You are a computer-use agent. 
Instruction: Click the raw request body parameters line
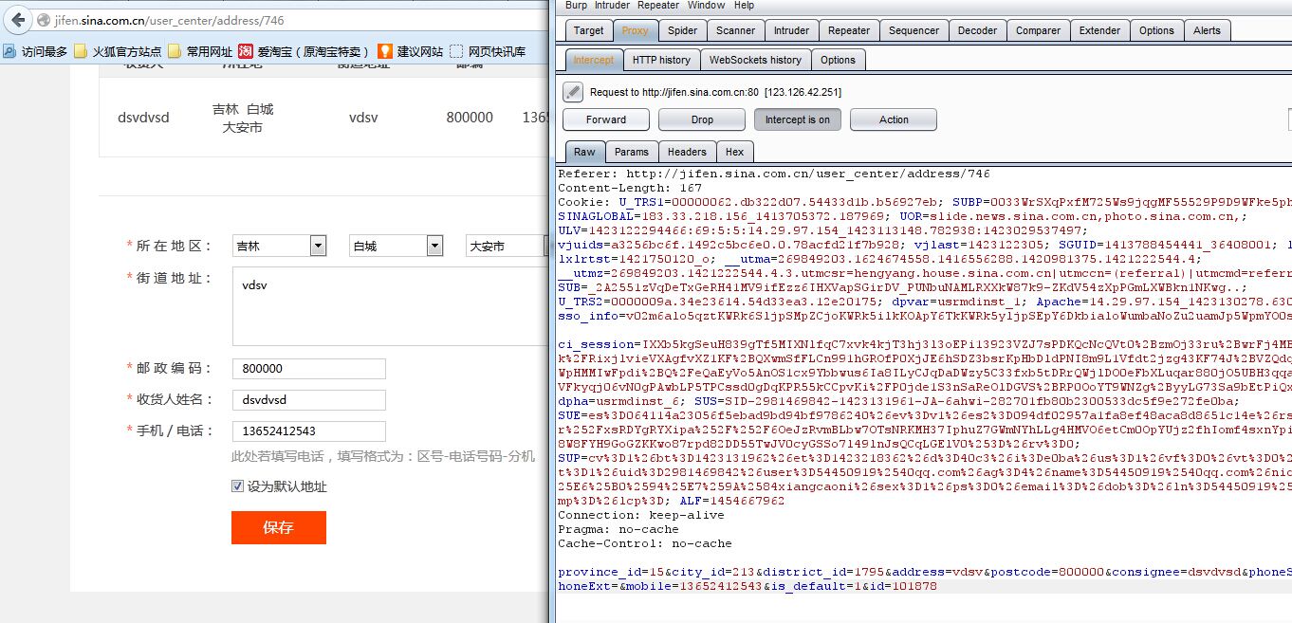[925, 579]
